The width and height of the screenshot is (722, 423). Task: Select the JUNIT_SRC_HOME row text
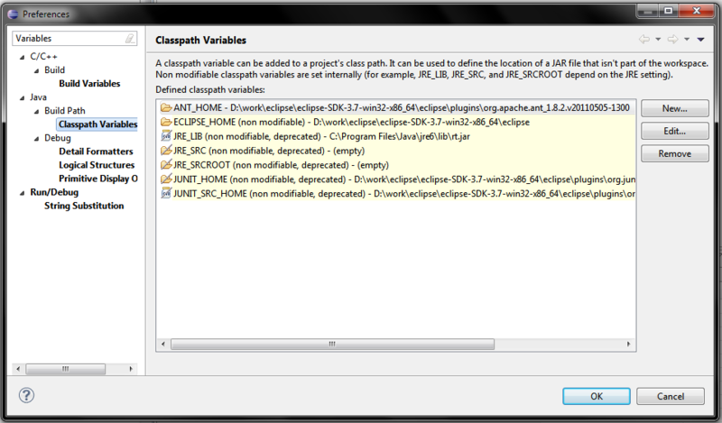point(403,193)
